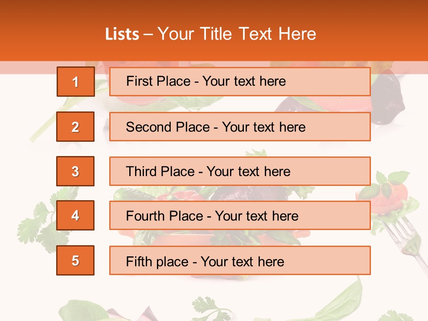Image resolution: width=428 pixels, height=321 pixels.
Task: Select the "Second Place" text box
Action: 240,127
